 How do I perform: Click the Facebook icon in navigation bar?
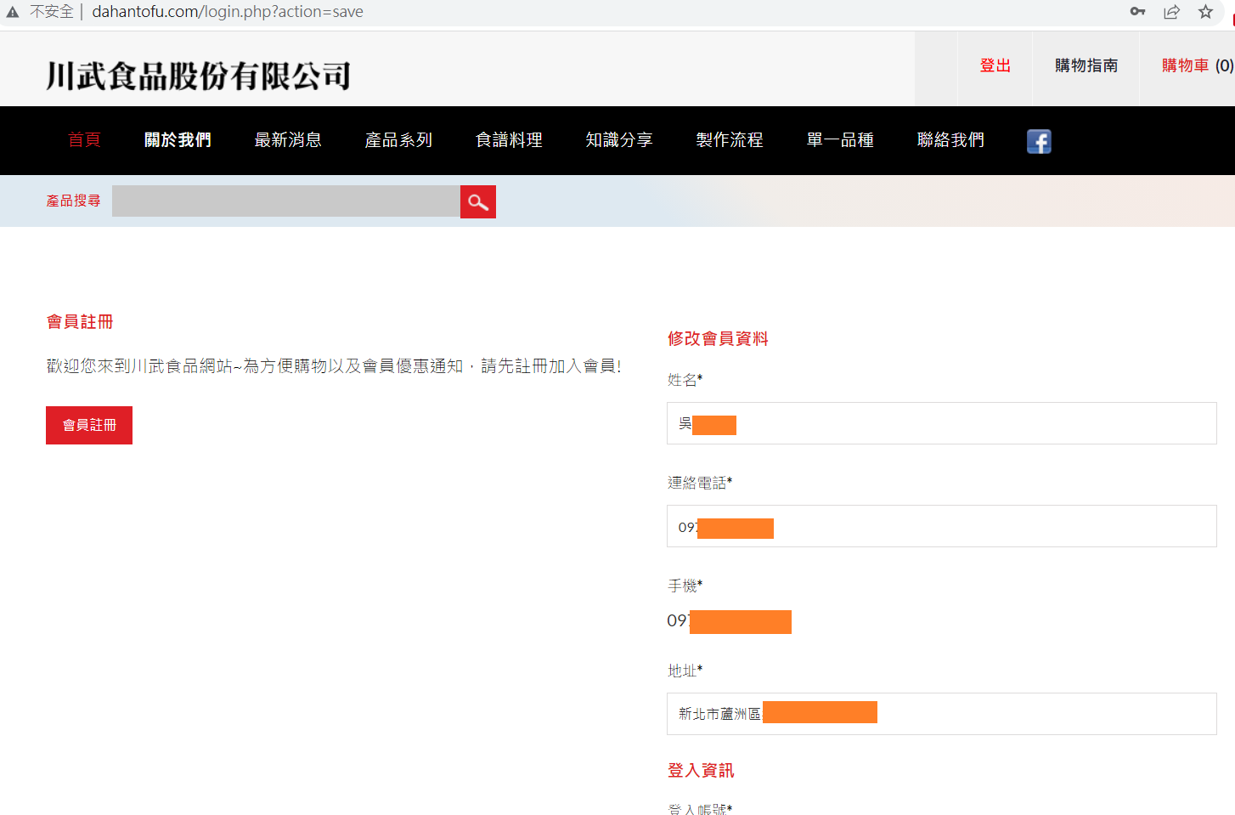coord(1039,141)
